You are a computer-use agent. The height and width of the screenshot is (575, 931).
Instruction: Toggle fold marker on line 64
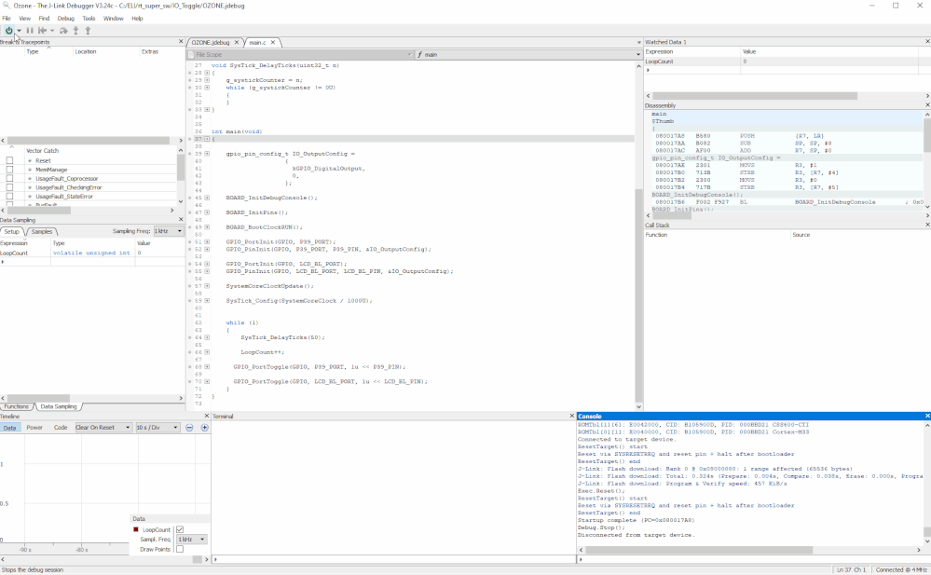click(x=207, y=337)
